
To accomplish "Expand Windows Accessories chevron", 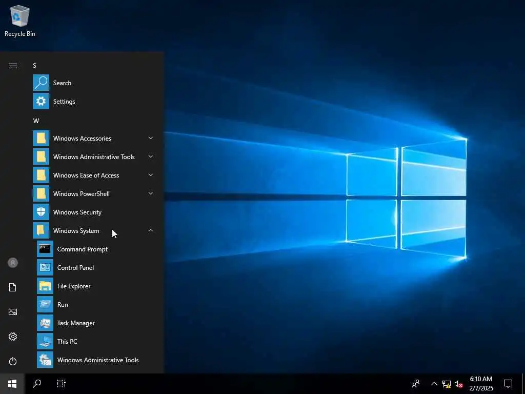I will point(151,138).
